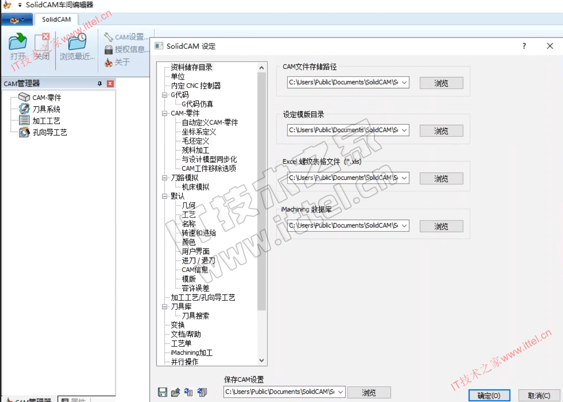This screenshot has width=563, height=402.
Task: Select 毛坯定义 tree item
Action: point(195,141)
